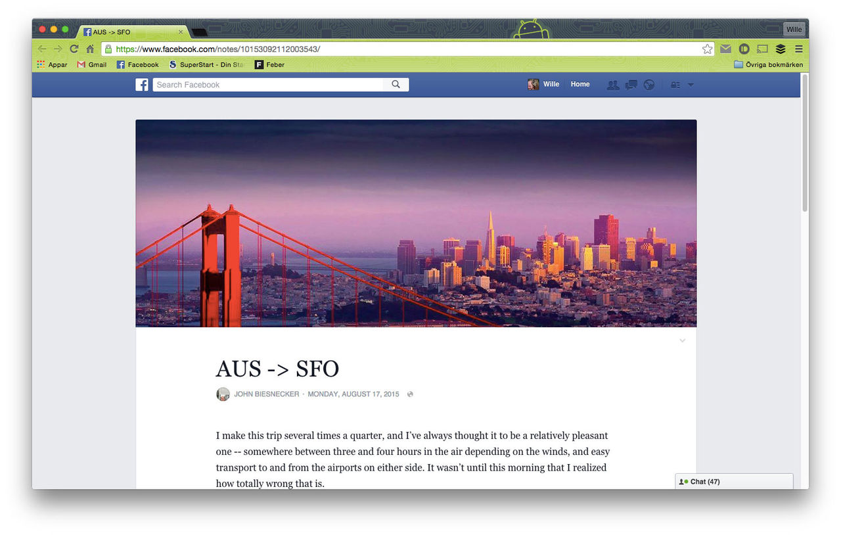
Task: Click the round extension icon beside the envelope
Action: tap(744, 49)
